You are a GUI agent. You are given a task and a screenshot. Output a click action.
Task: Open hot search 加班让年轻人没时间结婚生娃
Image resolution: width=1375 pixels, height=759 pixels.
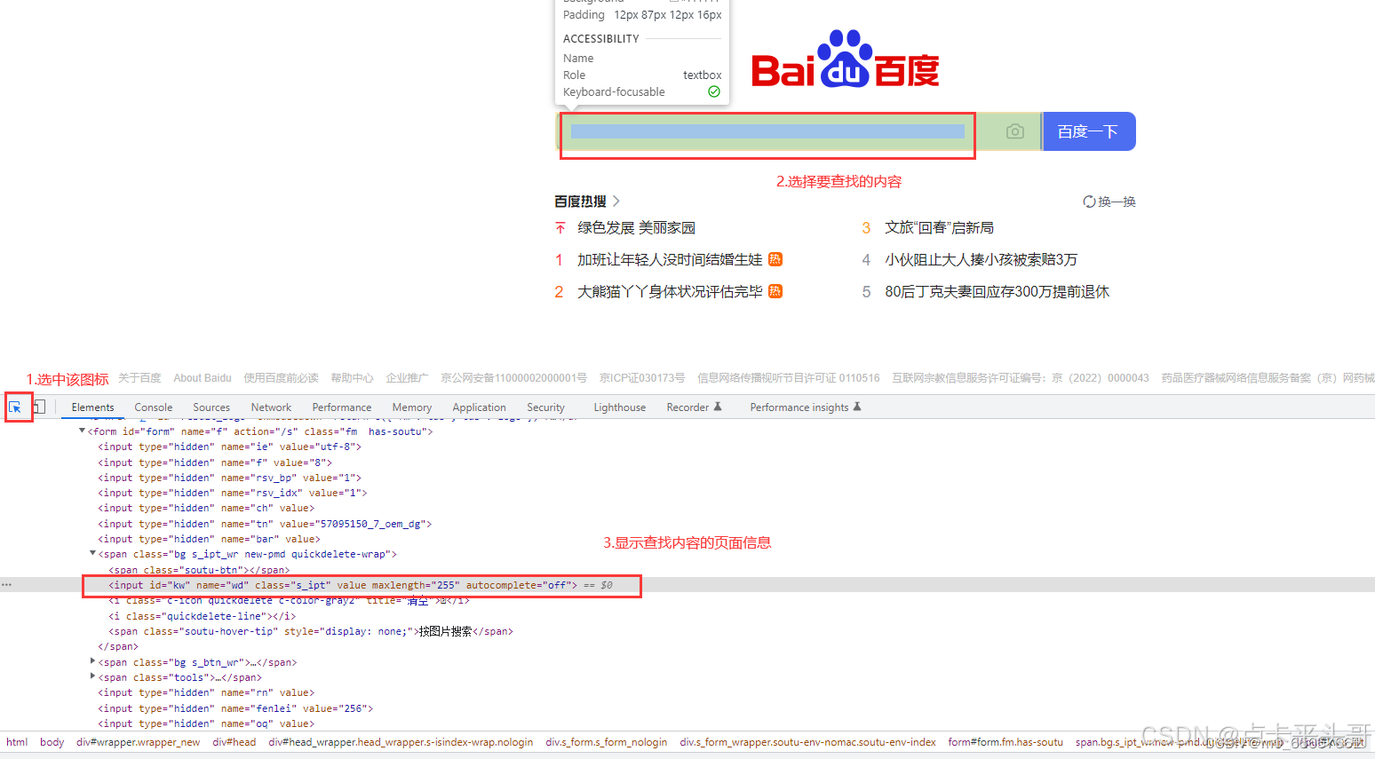tap(670, 260)
